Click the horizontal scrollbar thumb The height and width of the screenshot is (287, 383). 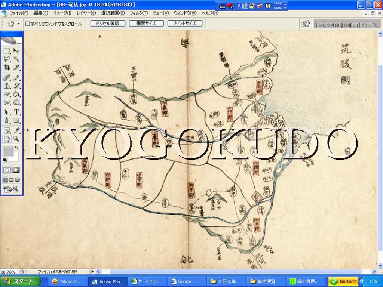pyautogui.click(x=235, y=271)
